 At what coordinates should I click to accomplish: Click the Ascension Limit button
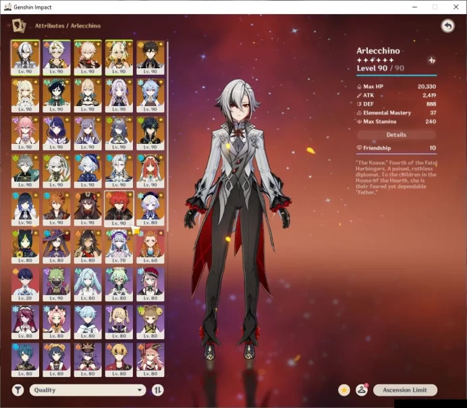(x=405, y=390)
